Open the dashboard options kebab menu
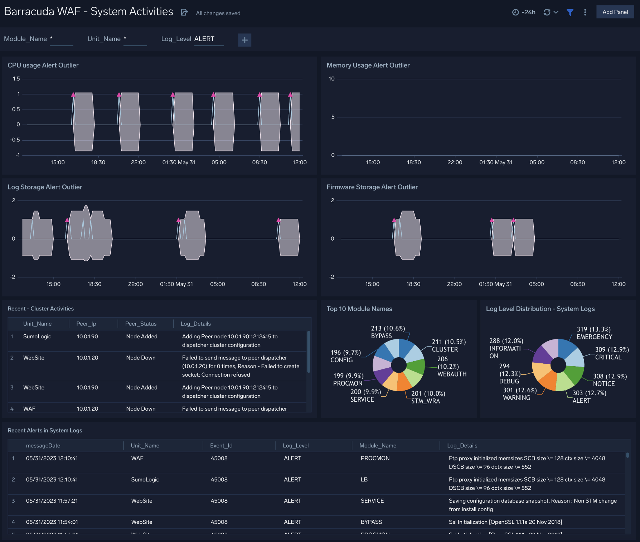Viewport: 640px width, 542px height. (x=585, y=12)
